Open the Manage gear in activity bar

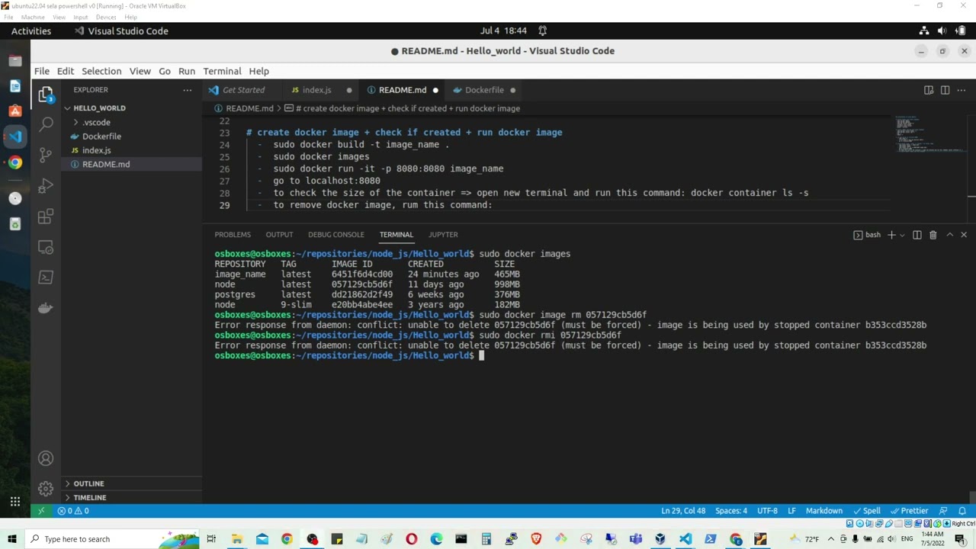(x=46, y=489)
